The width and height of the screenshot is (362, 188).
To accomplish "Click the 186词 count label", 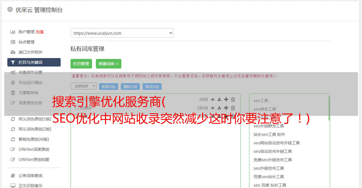I will (202, 108).
